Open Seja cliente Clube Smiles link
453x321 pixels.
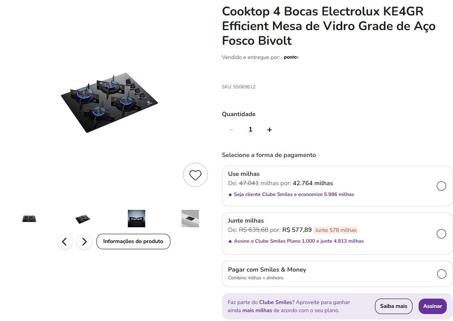(x=294, y=194)
